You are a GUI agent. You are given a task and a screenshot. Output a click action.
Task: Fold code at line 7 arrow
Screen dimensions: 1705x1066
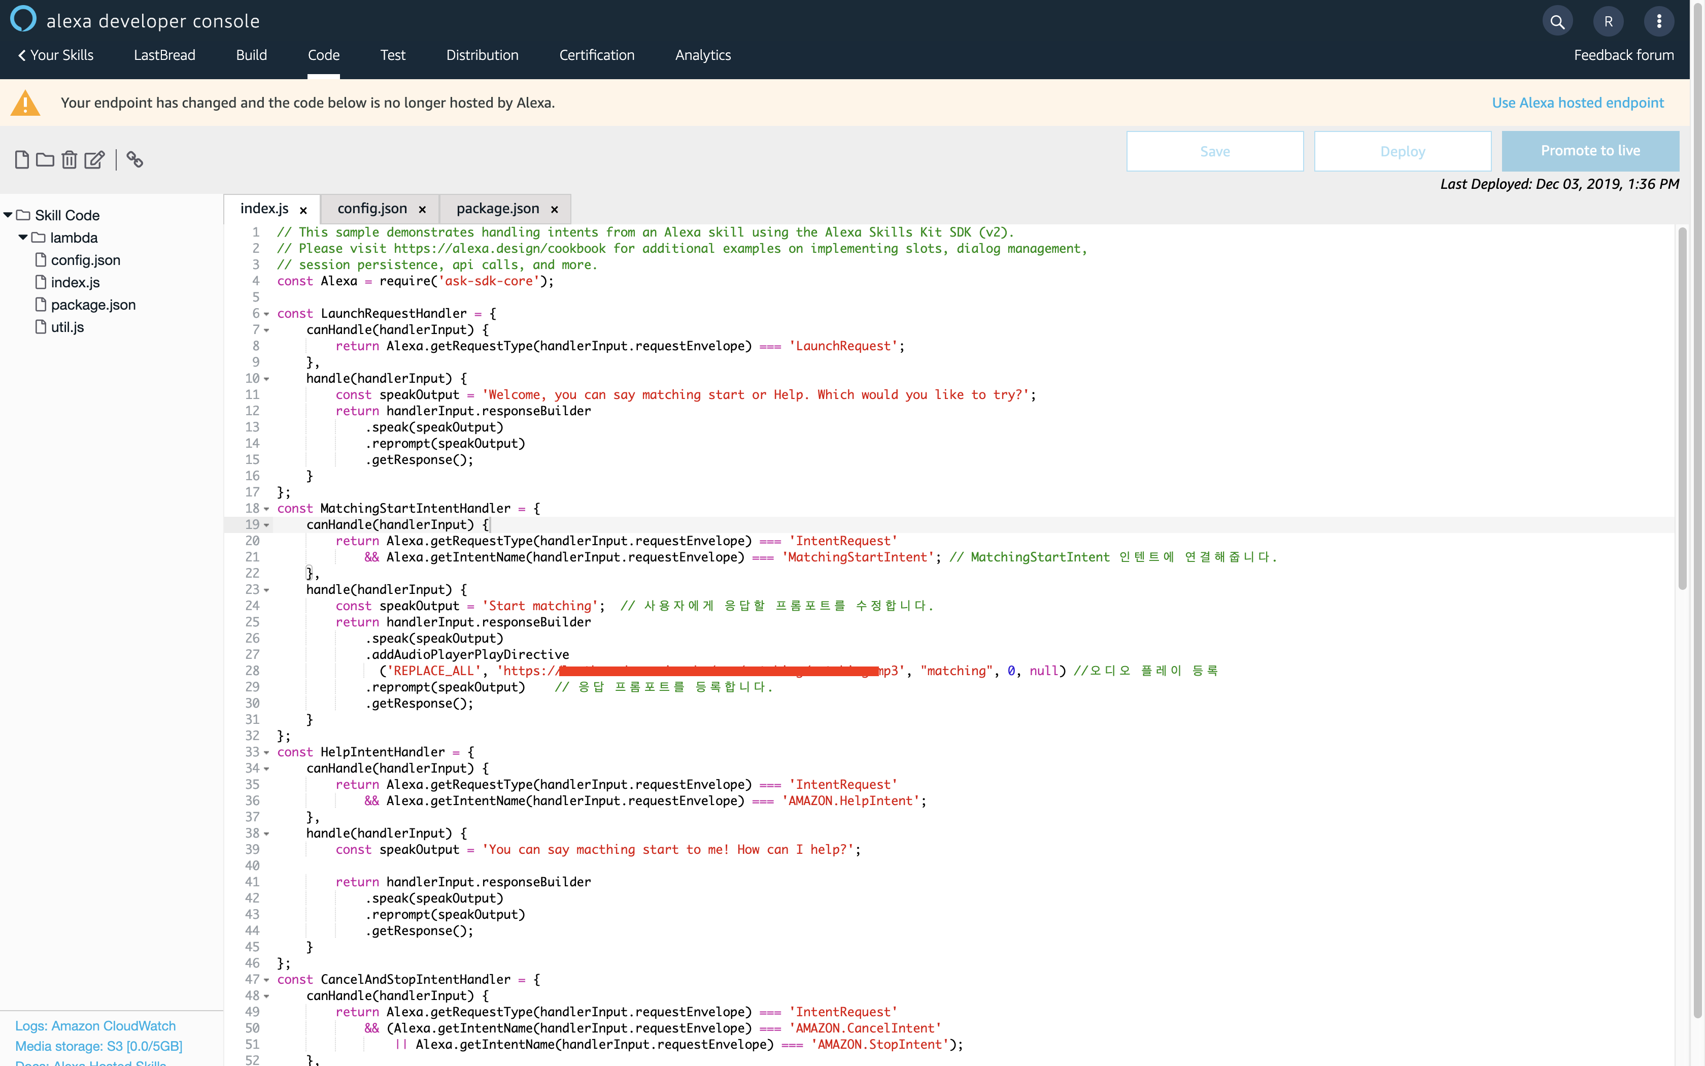click(x=267, y=330)
